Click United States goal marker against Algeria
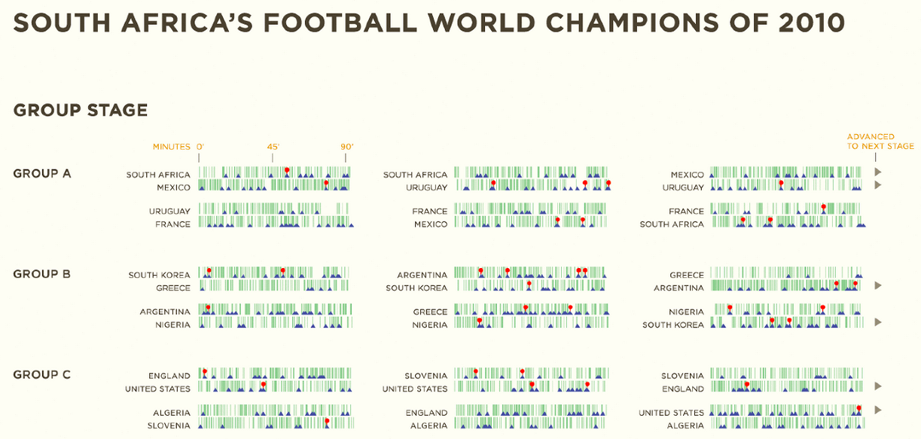This screenshot has width=921, height=439. coord(859,407)
